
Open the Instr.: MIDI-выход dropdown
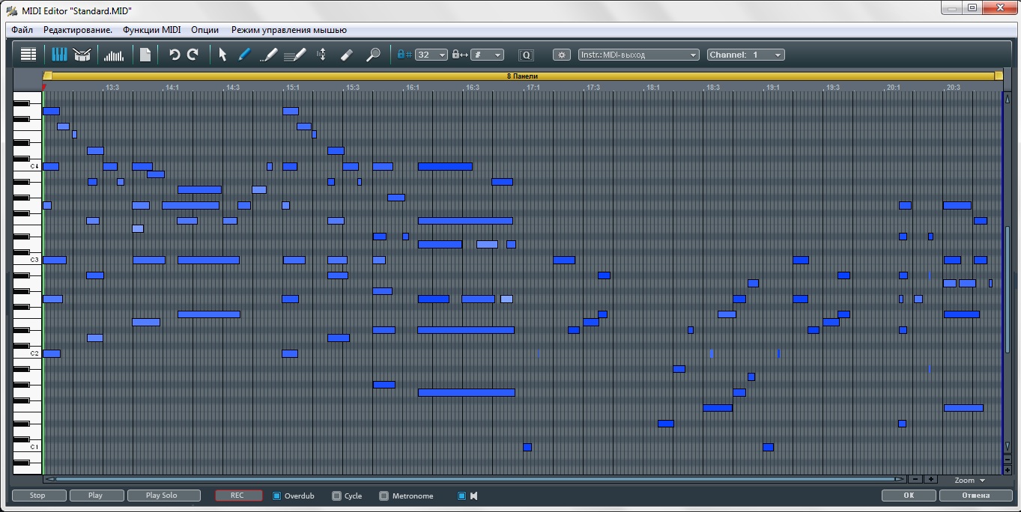(638, 55)
